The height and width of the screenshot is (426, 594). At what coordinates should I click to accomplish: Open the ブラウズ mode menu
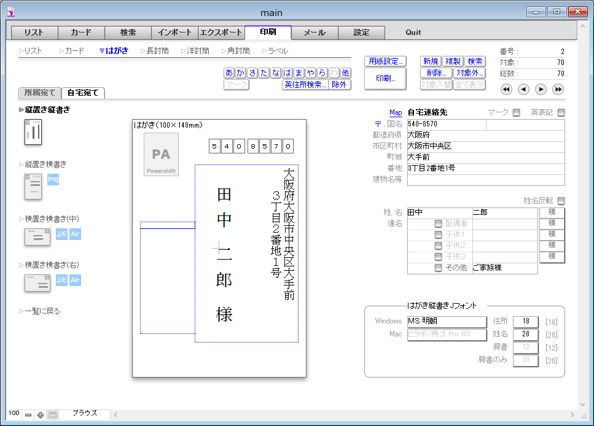coord(85,414)
